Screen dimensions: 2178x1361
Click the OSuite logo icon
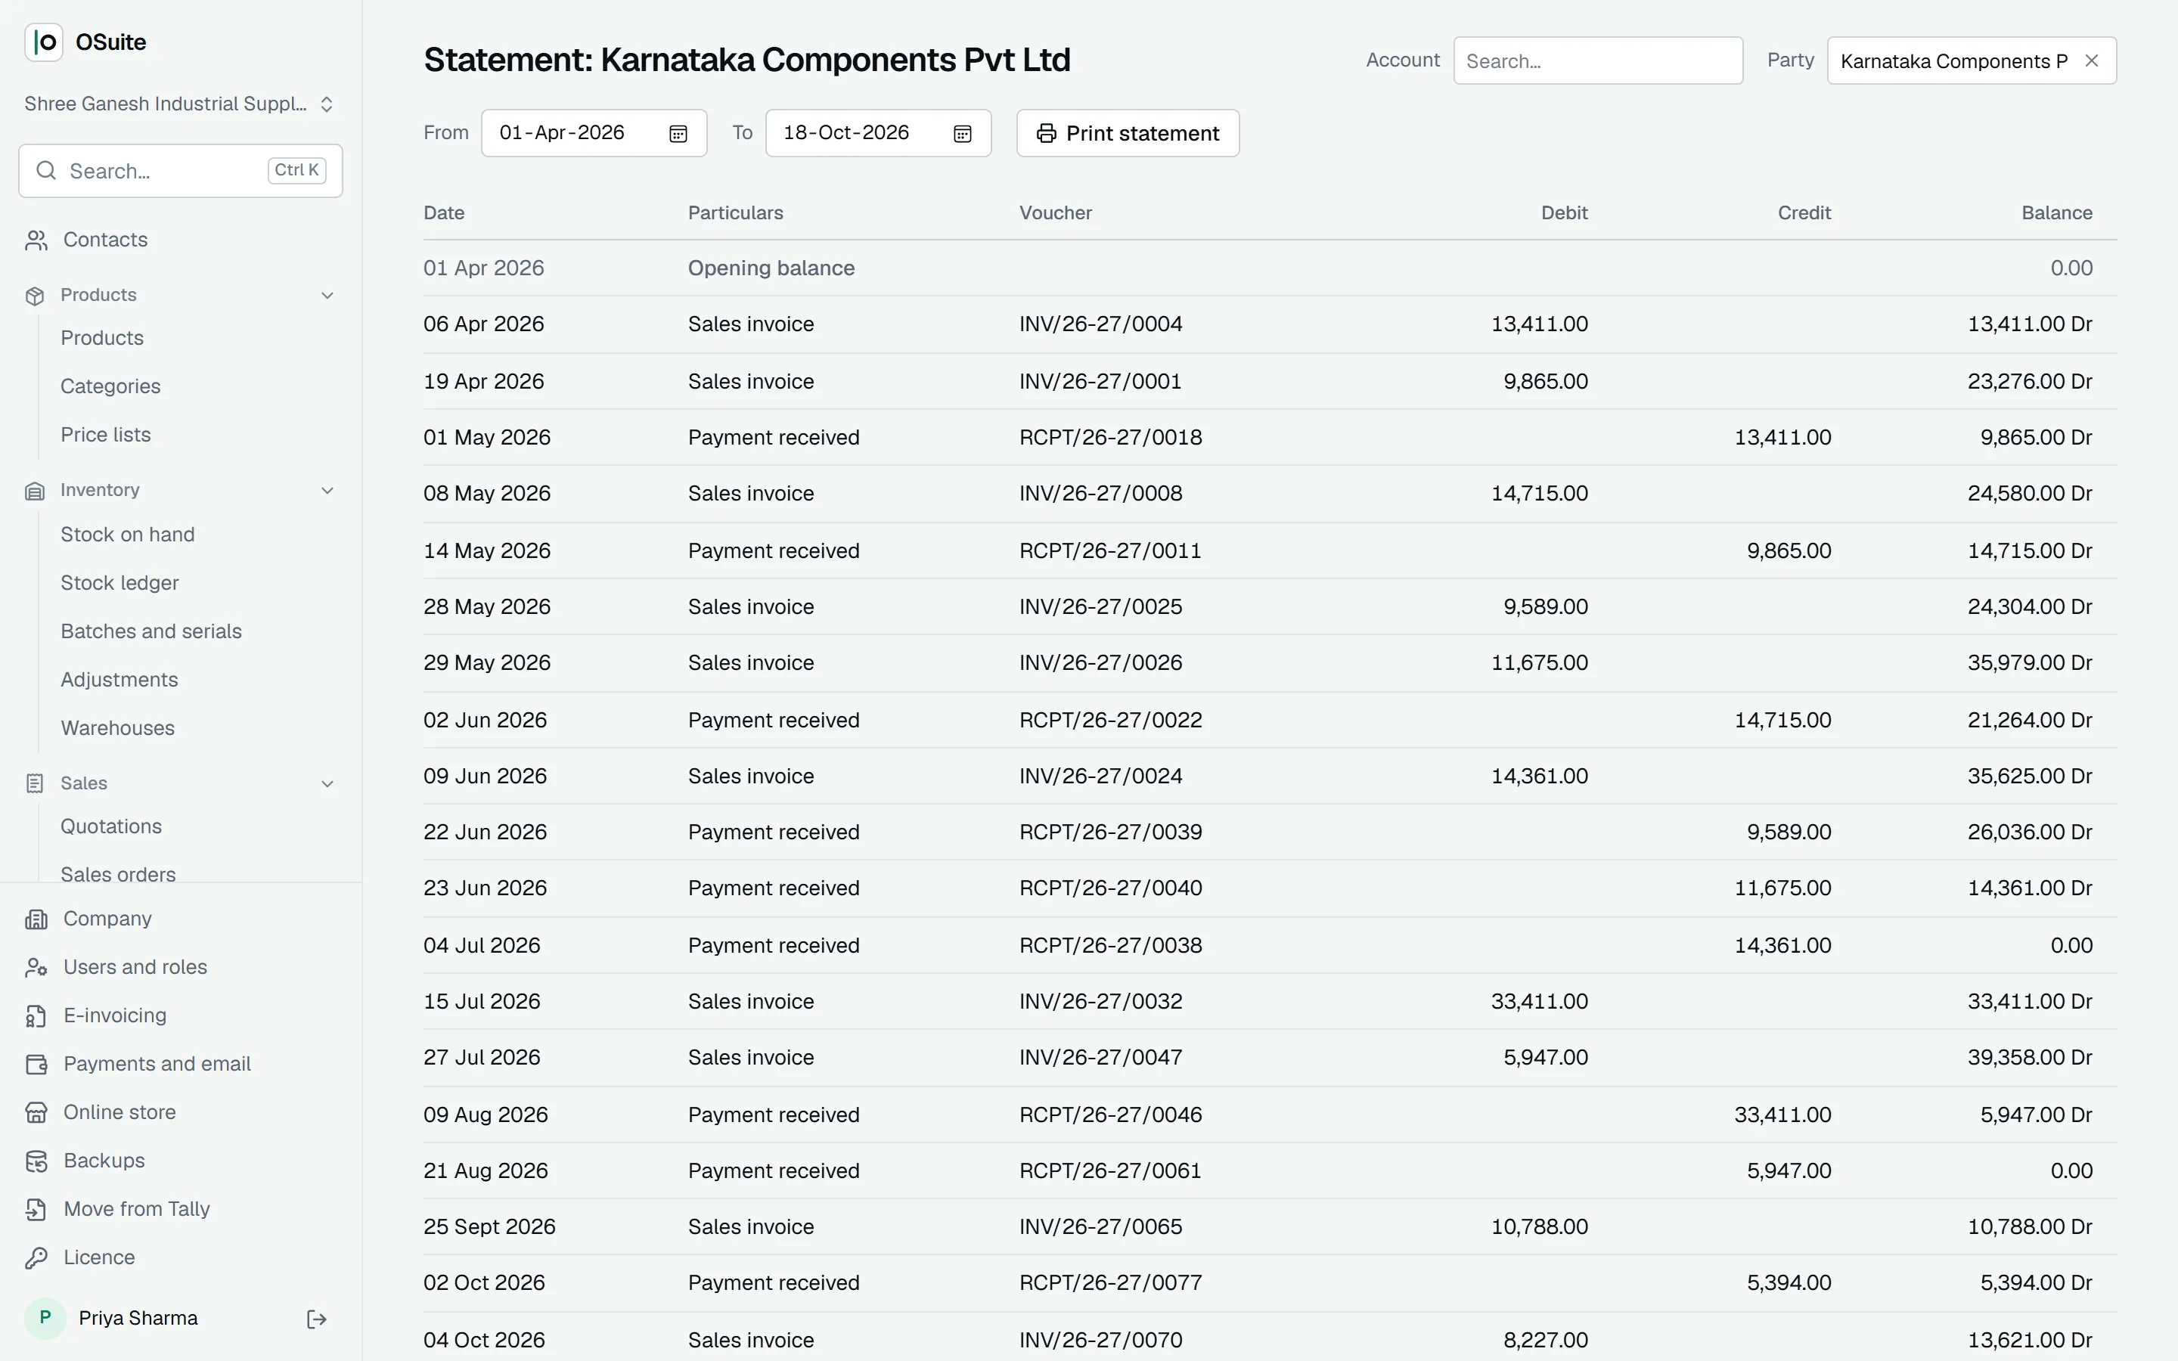pyautogui.click(x=43, y=42)
